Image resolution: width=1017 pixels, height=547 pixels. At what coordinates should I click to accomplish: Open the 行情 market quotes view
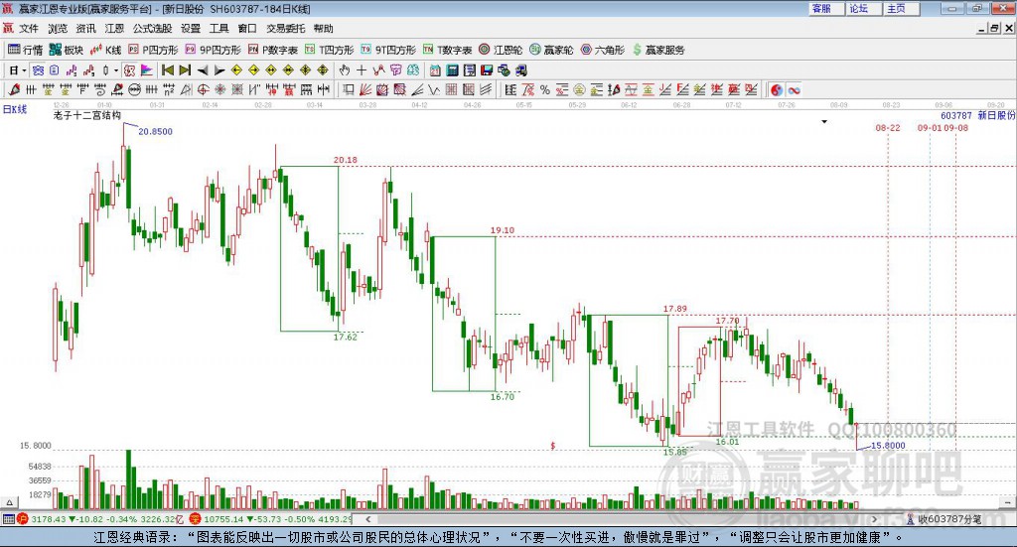25,50
